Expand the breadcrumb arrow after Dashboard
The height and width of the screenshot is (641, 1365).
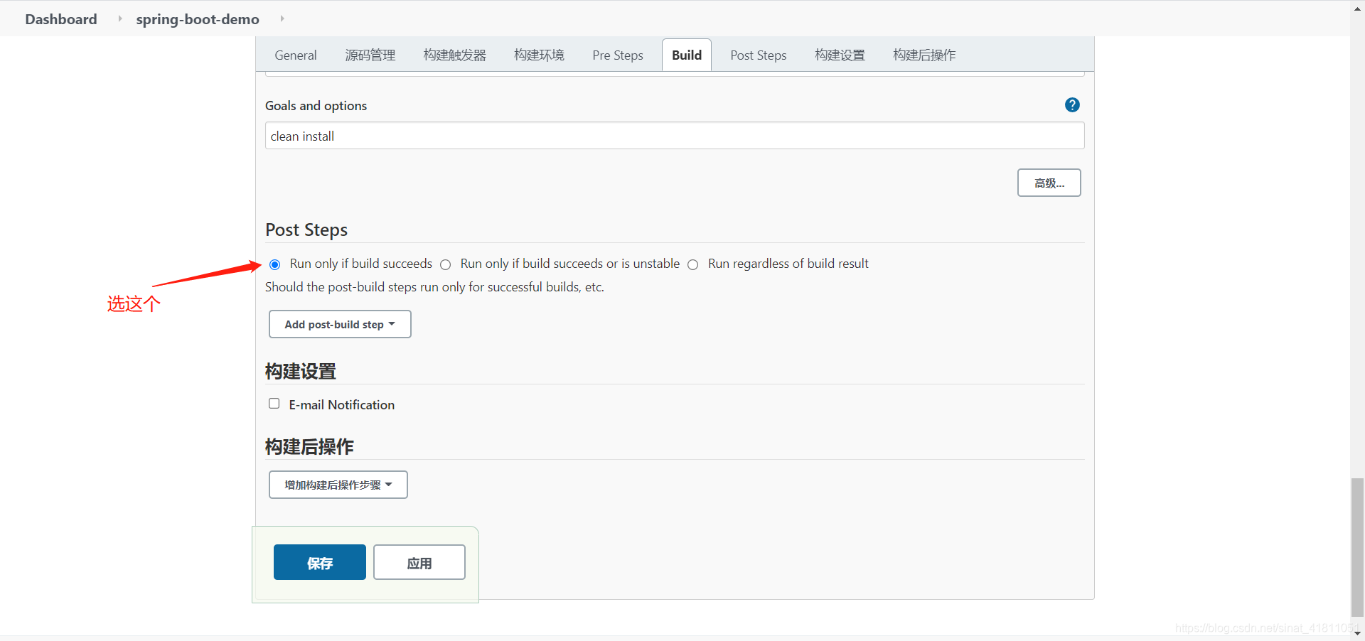[119, 18]
